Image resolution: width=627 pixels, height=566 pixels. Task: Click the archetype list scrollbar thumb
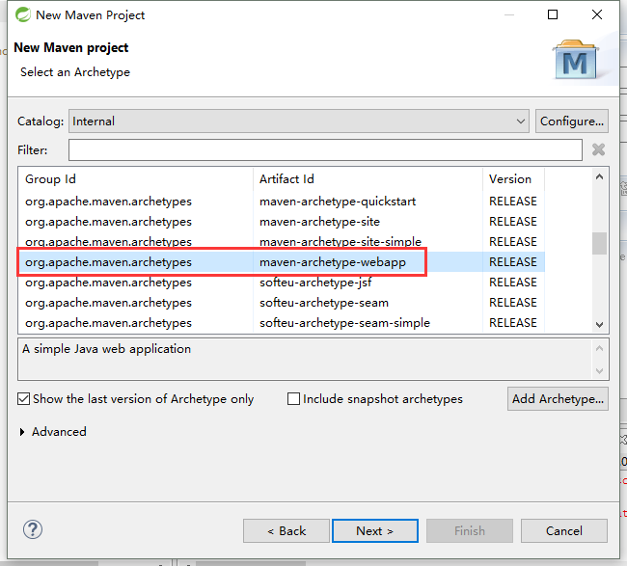coord(599,243)
